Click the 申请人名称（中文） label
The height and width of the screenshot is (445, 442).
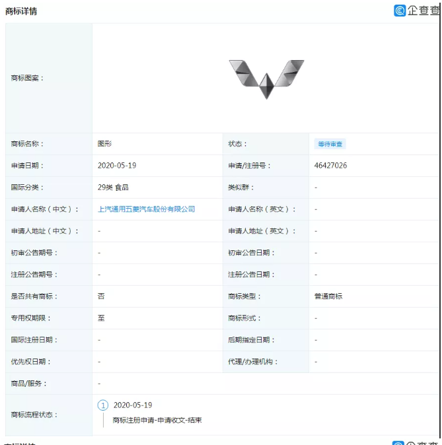tap(45, 209)
